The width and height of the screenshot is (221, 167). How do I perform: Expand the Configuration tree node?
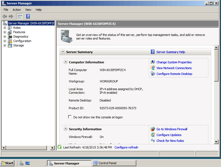coord(5,41)
